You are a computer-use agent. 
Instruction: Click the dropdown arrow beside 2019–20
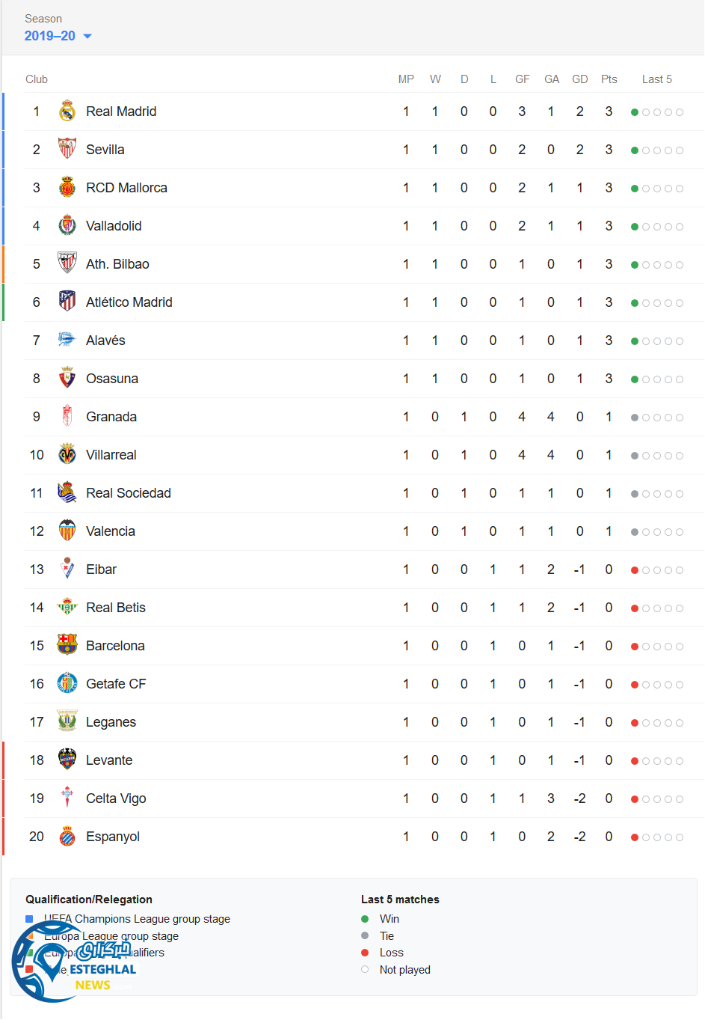point(87,37)
